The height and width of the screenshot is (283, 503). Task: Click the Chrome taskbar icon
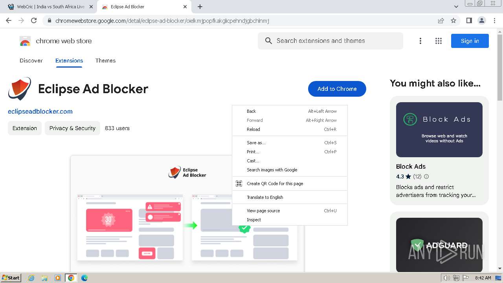click(71, 278)
